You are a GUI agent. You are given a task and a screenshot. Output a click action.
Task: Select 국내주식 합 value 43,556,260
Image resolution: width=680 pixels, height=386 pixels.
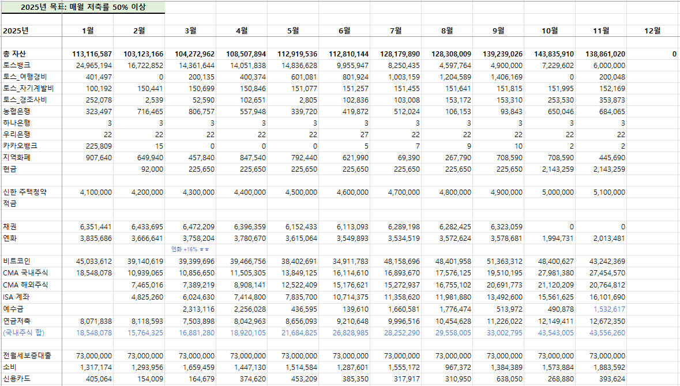[607, 333]
